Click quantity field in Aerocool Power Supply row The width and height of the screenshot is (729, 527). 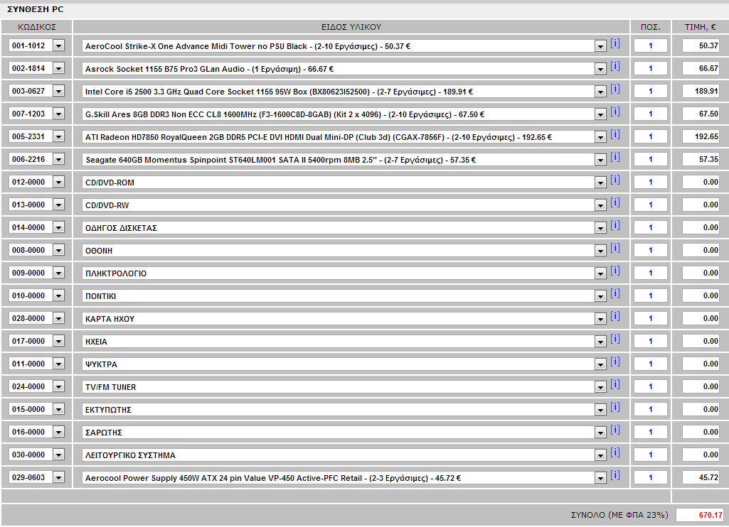coord(651,477)
